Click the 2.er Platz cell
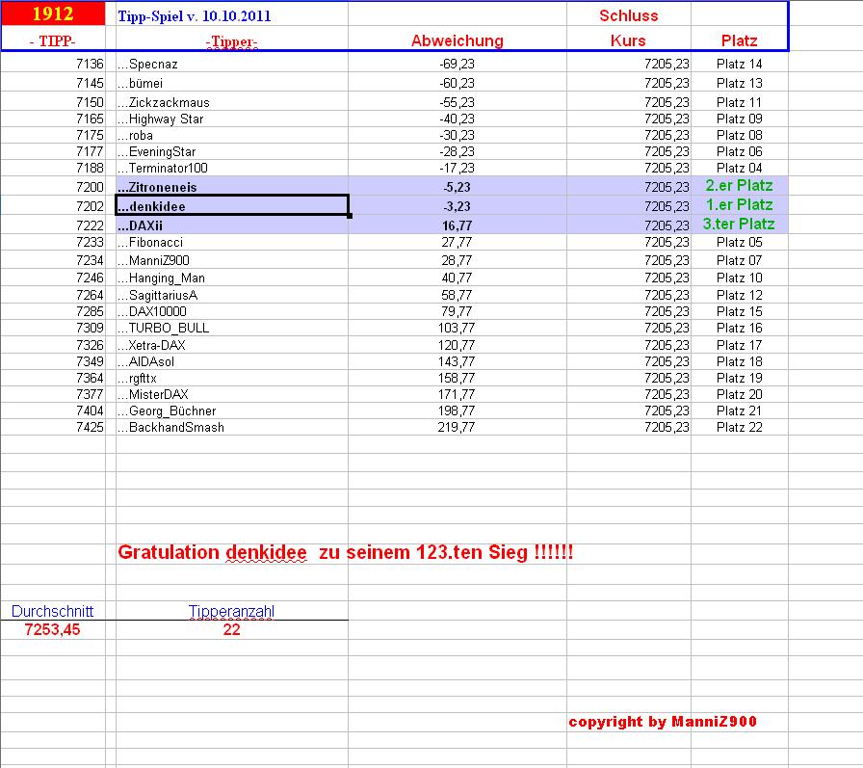Viewport: 863px width, 768px height. (x=739, y=186)
